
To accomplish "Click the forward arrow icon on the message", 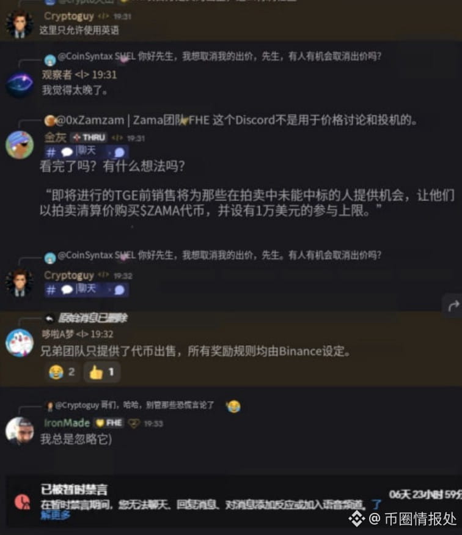I will coord(453,306).
